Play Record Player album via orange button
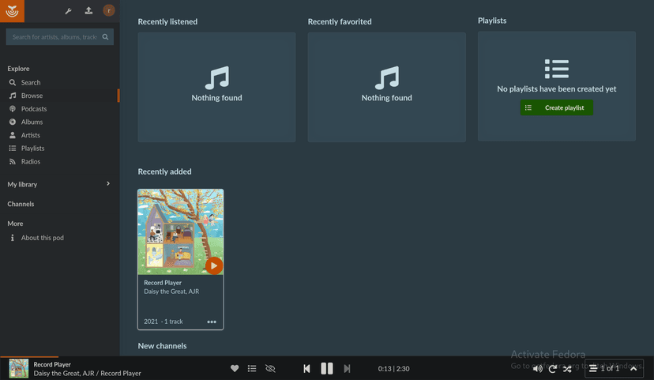Screen dimensions: 654x380 coord(213,265)
